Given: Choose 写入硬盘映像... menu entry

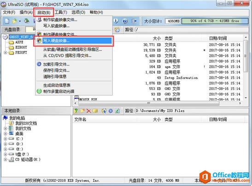Looking at the screenshot, I should point(74,41).
